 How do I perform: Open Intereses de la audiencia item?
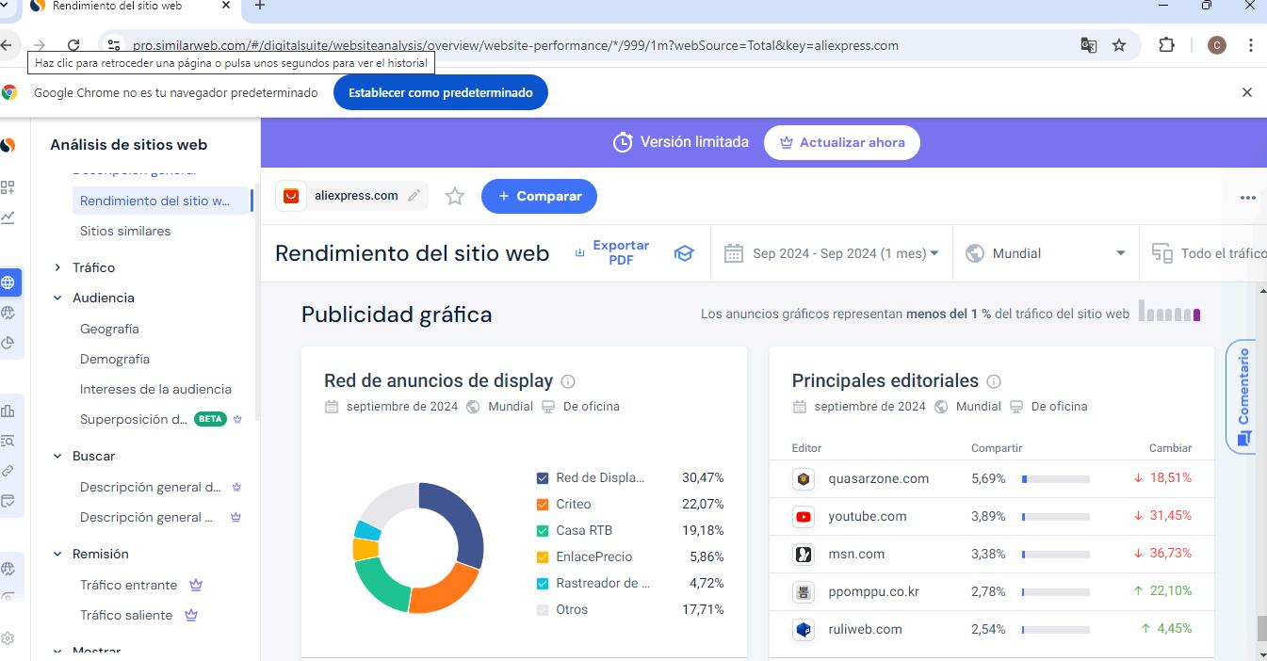pyautogui.click(x=155, y=389)
